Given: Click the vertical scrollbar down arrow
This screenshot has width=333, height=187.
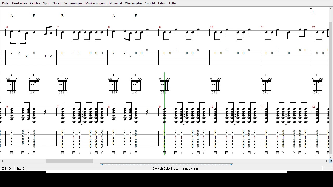Looking at the screenshot, I should (x=331, y=157).
